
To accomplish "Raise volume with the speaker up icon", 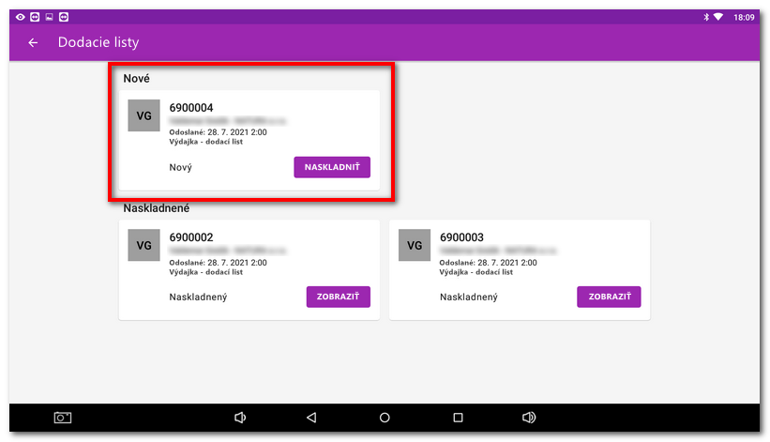I will coord(529,418).
